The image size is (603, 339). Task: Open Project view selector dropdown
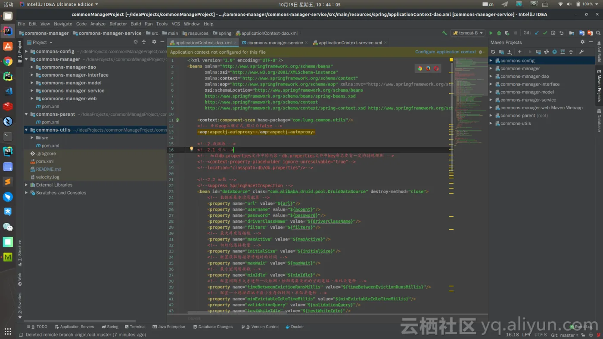[x=40, y=42]
